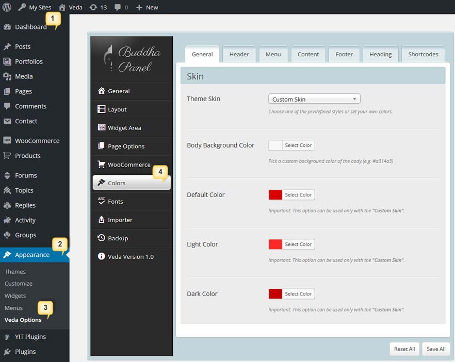Switch to the Header tab
Screen dimensions: 455x362
coord(239,54)
